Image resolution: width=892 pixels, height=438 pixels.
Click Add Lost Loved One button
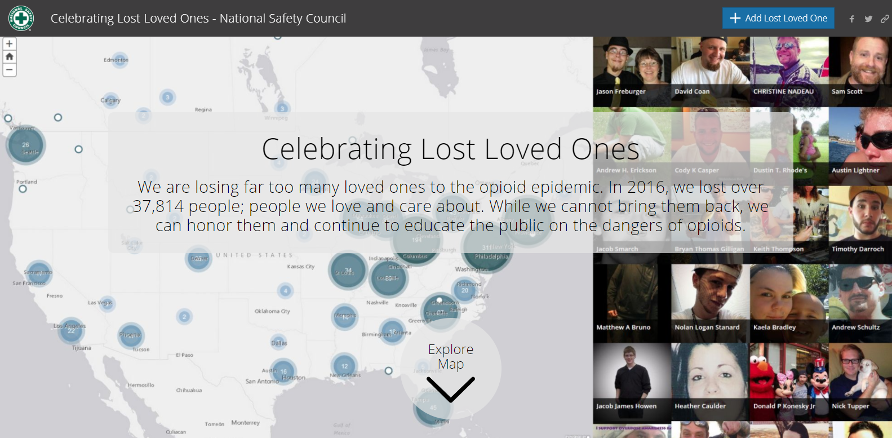click(778, 18)
